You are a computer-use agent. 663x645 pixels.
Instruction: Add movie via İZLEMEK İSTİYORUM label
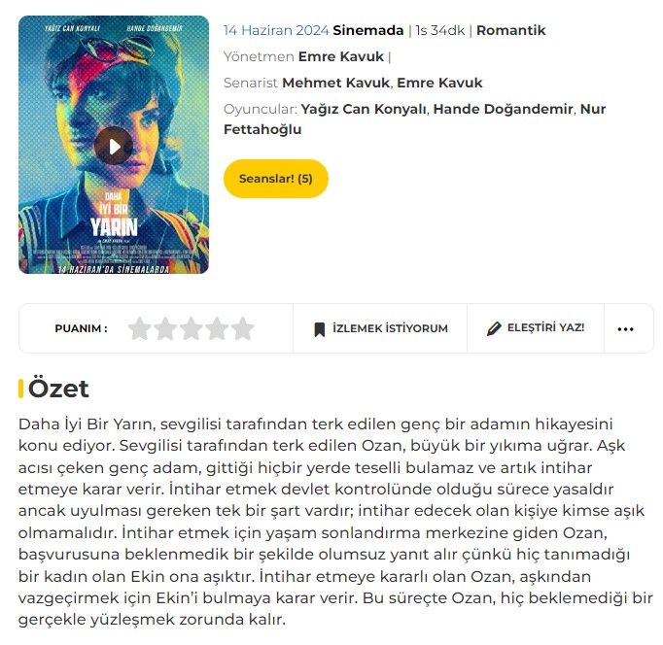390,328
